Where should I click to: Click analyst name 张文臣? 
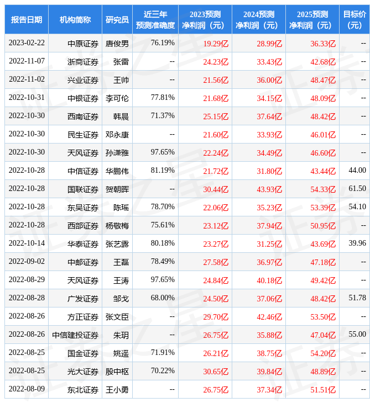117,317
